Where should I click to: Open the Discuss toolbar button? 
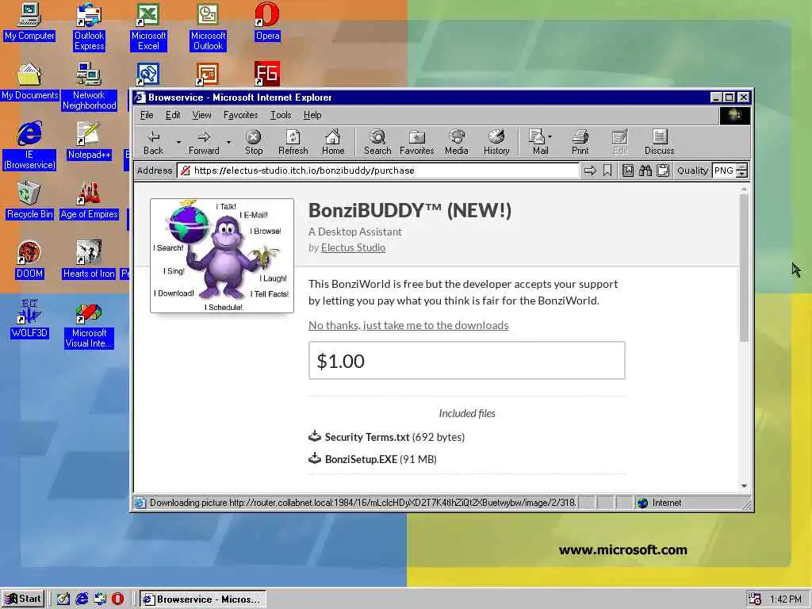tap(659, 142)
